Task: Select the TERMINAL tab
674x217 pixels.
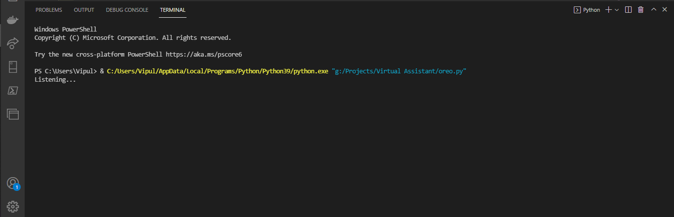Action: tap(173, 10)
